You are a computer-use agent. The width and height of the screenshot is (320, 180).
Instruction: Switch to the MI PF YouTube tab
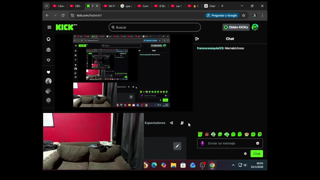pyautogui.click(x=110, y=6)
